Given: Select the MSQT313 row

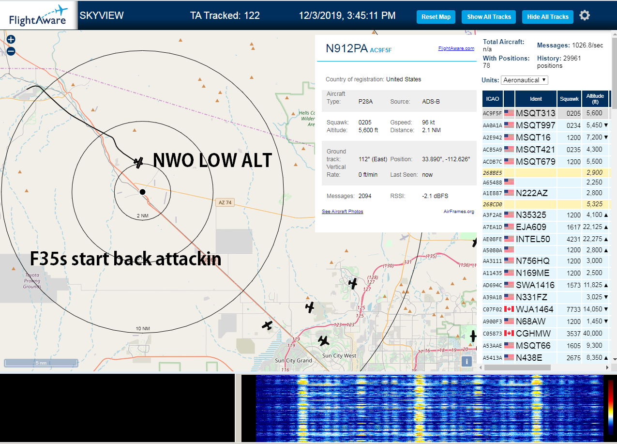Looking at the screenshot, I should [x=546, y=113].
